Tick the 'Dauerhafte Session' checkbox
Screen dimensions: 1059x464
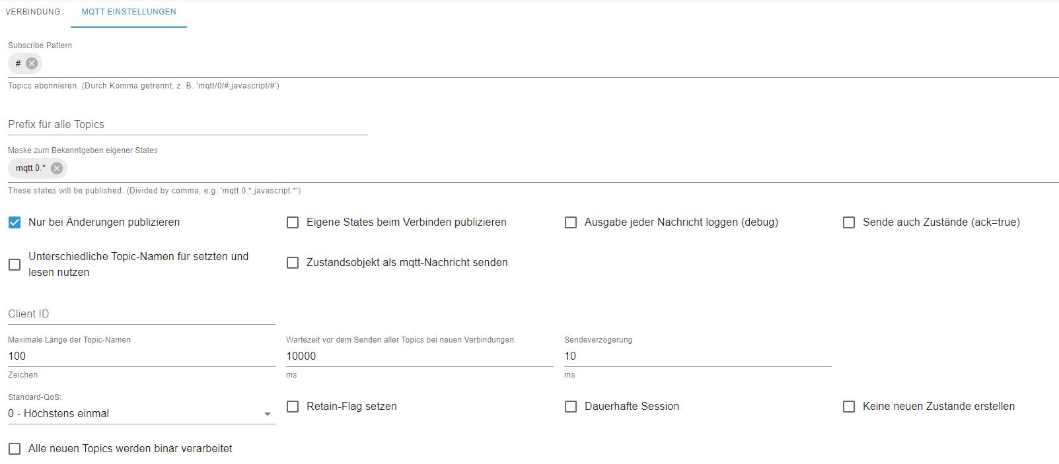[571, 407]
